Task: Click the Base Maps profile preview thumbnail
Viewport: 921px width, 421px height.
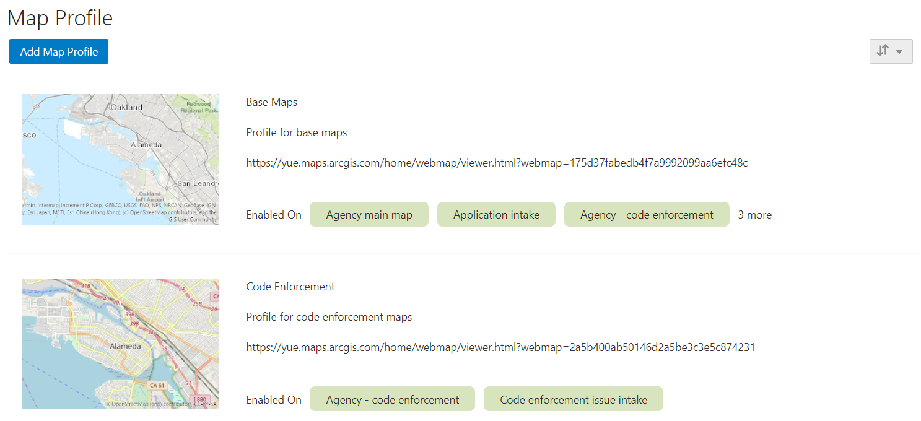Action: tap(120, 158)
